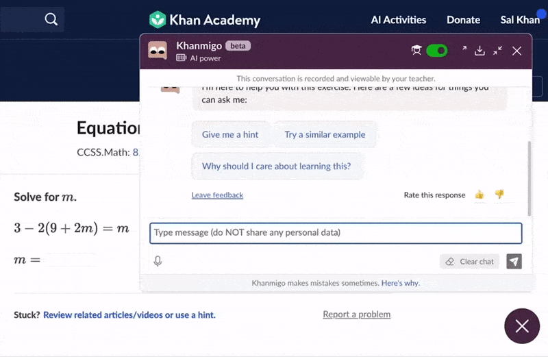This screenshot has width=548, height=357.
Task: Open Review related articles/videos or use a hint
Action: [129, 315]
